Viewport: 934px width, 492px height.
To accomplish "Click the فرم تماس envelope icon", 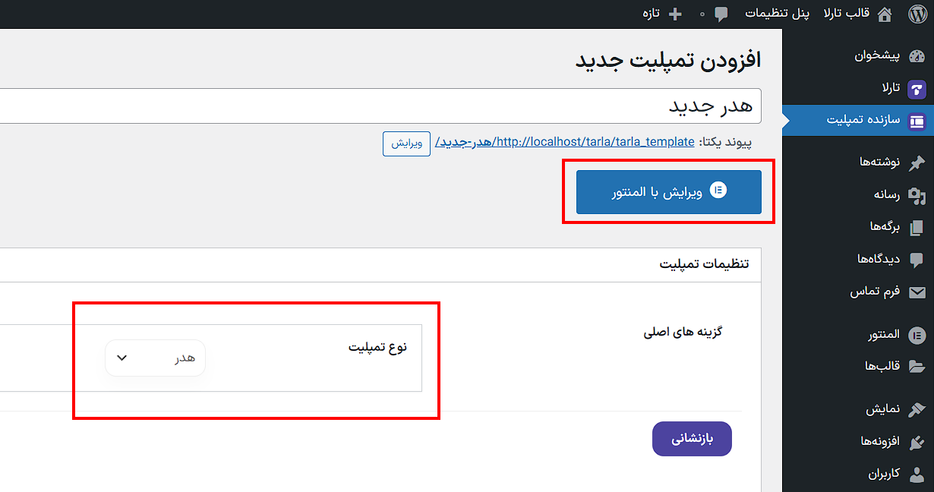I will (917, 292).
